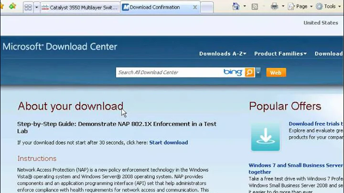Open Windows 7 and Small Business Server link
Viewport: 344px width, 193px height.
[x=296, y=169]
